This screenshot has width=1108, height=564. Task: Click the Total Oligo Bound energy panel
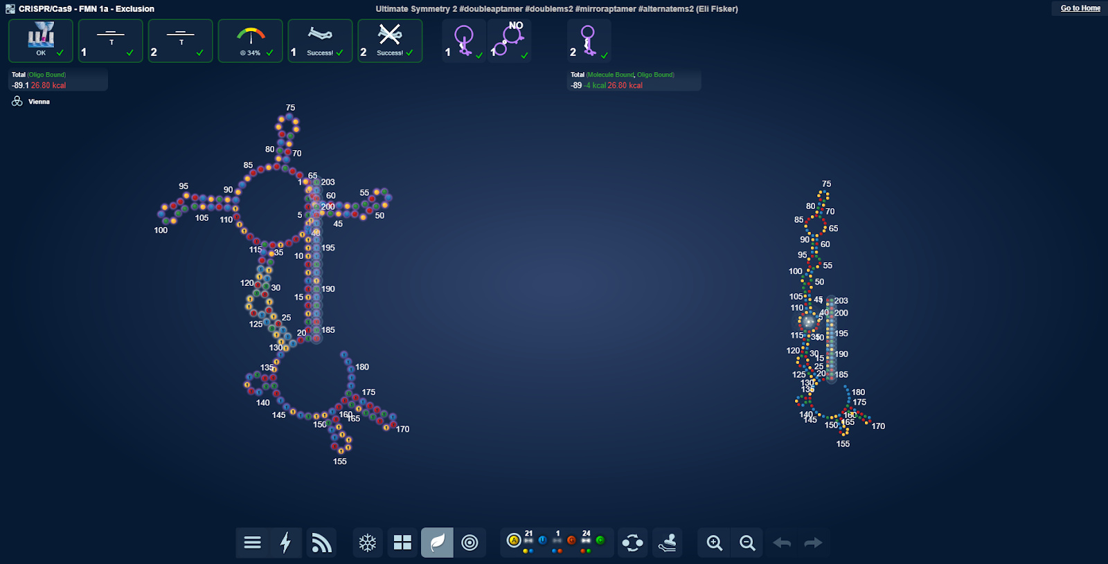point(58,80)
